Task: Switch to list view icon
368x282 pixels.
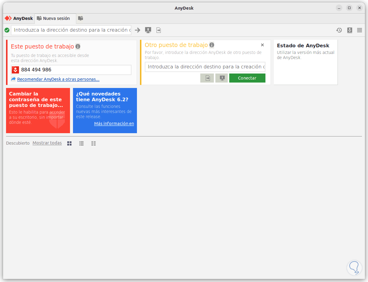Action: click(81, 143)
